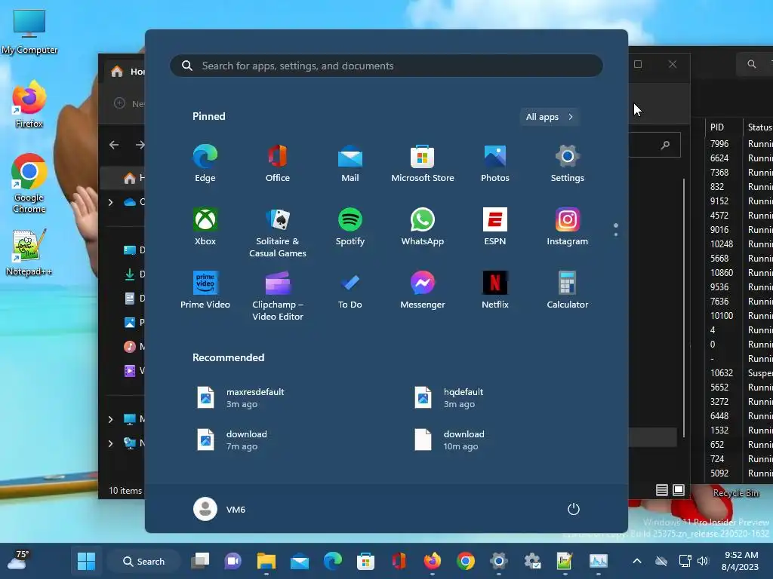
Task: Open the VM6 user account menu
Action: tap(220, 509)
